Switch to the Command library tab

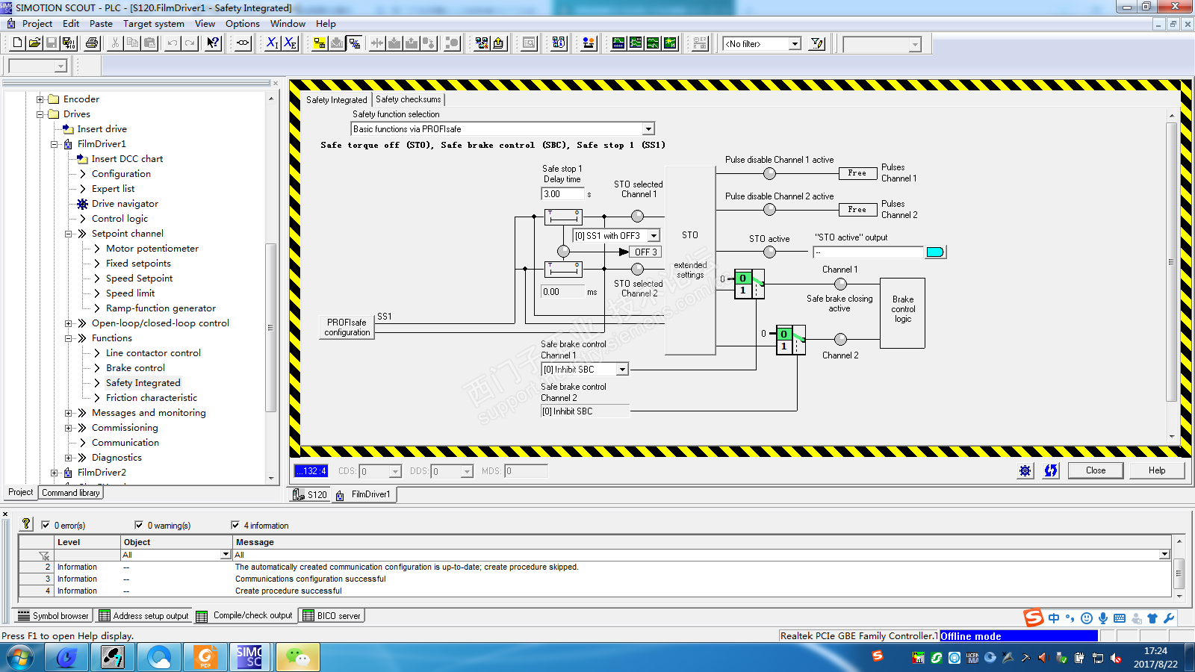click(71, 493)
